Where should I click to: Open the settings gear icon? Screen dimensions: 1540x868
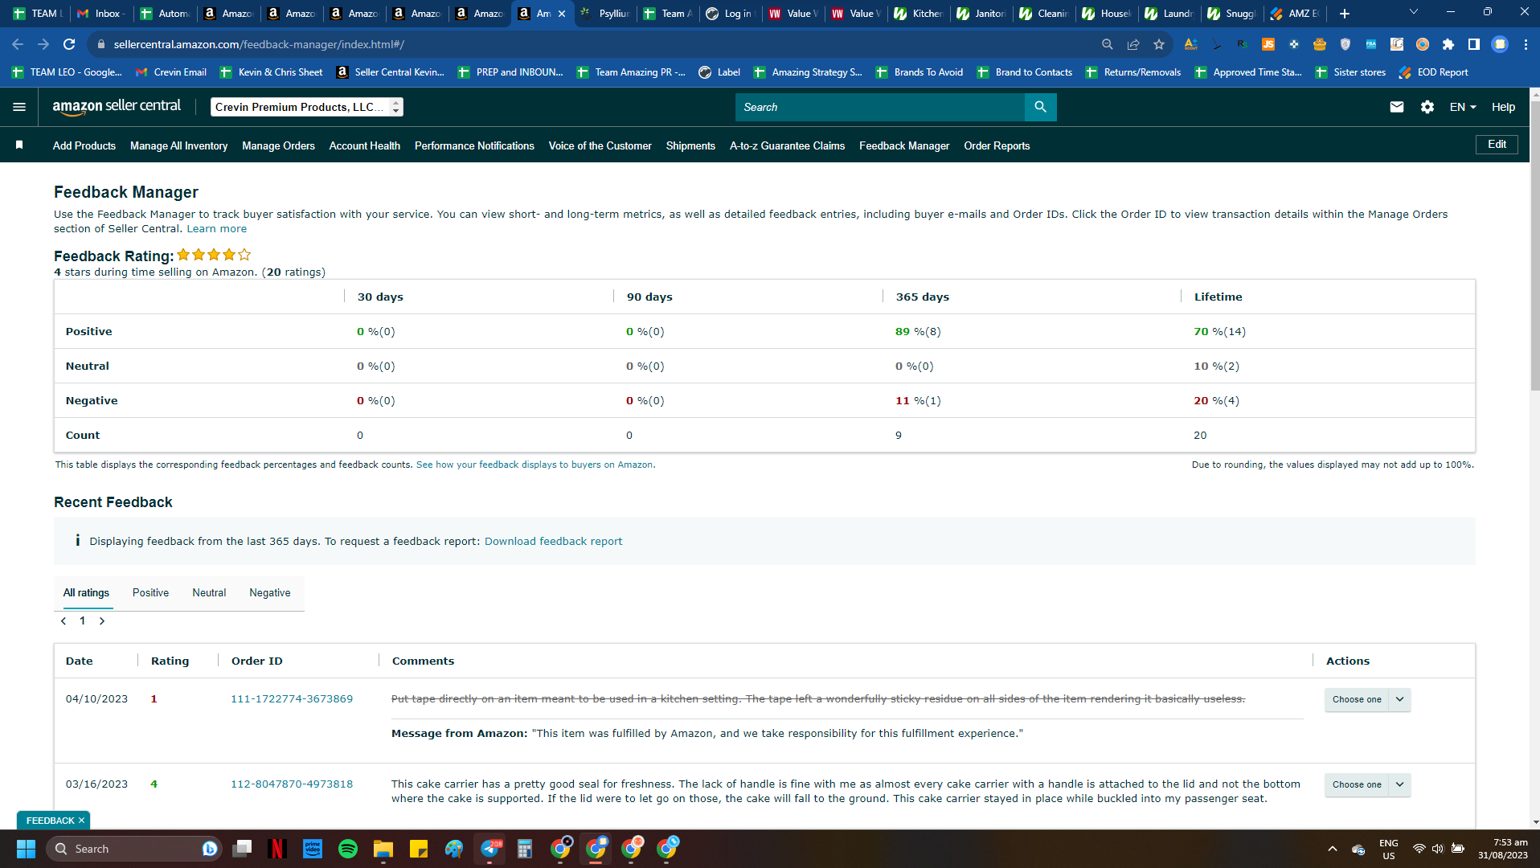pyautogui.click(x=1427, y=107)
